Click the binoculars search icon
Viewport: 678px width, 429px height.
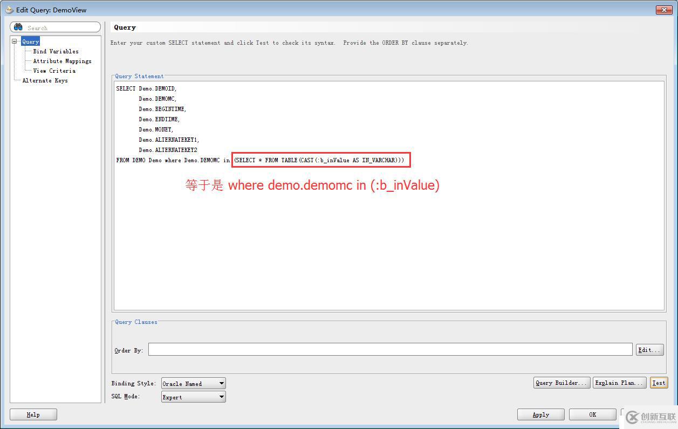click(18, 27)
